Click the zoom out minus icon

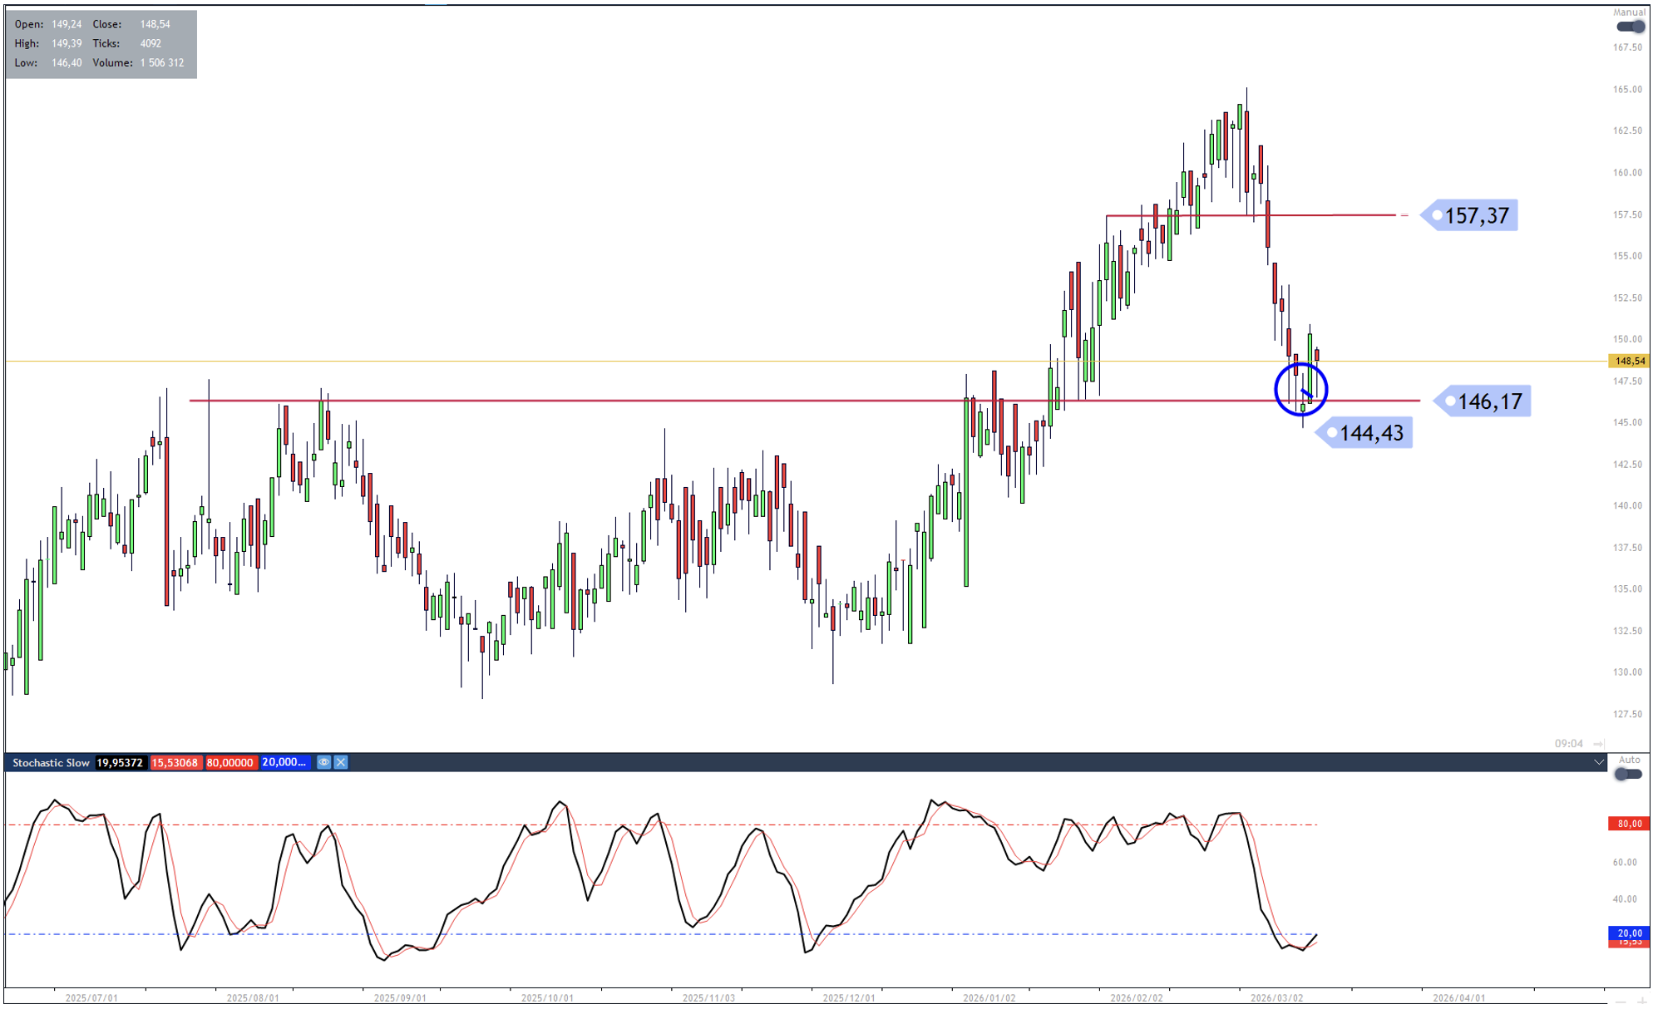[x=1621, y=1002]
